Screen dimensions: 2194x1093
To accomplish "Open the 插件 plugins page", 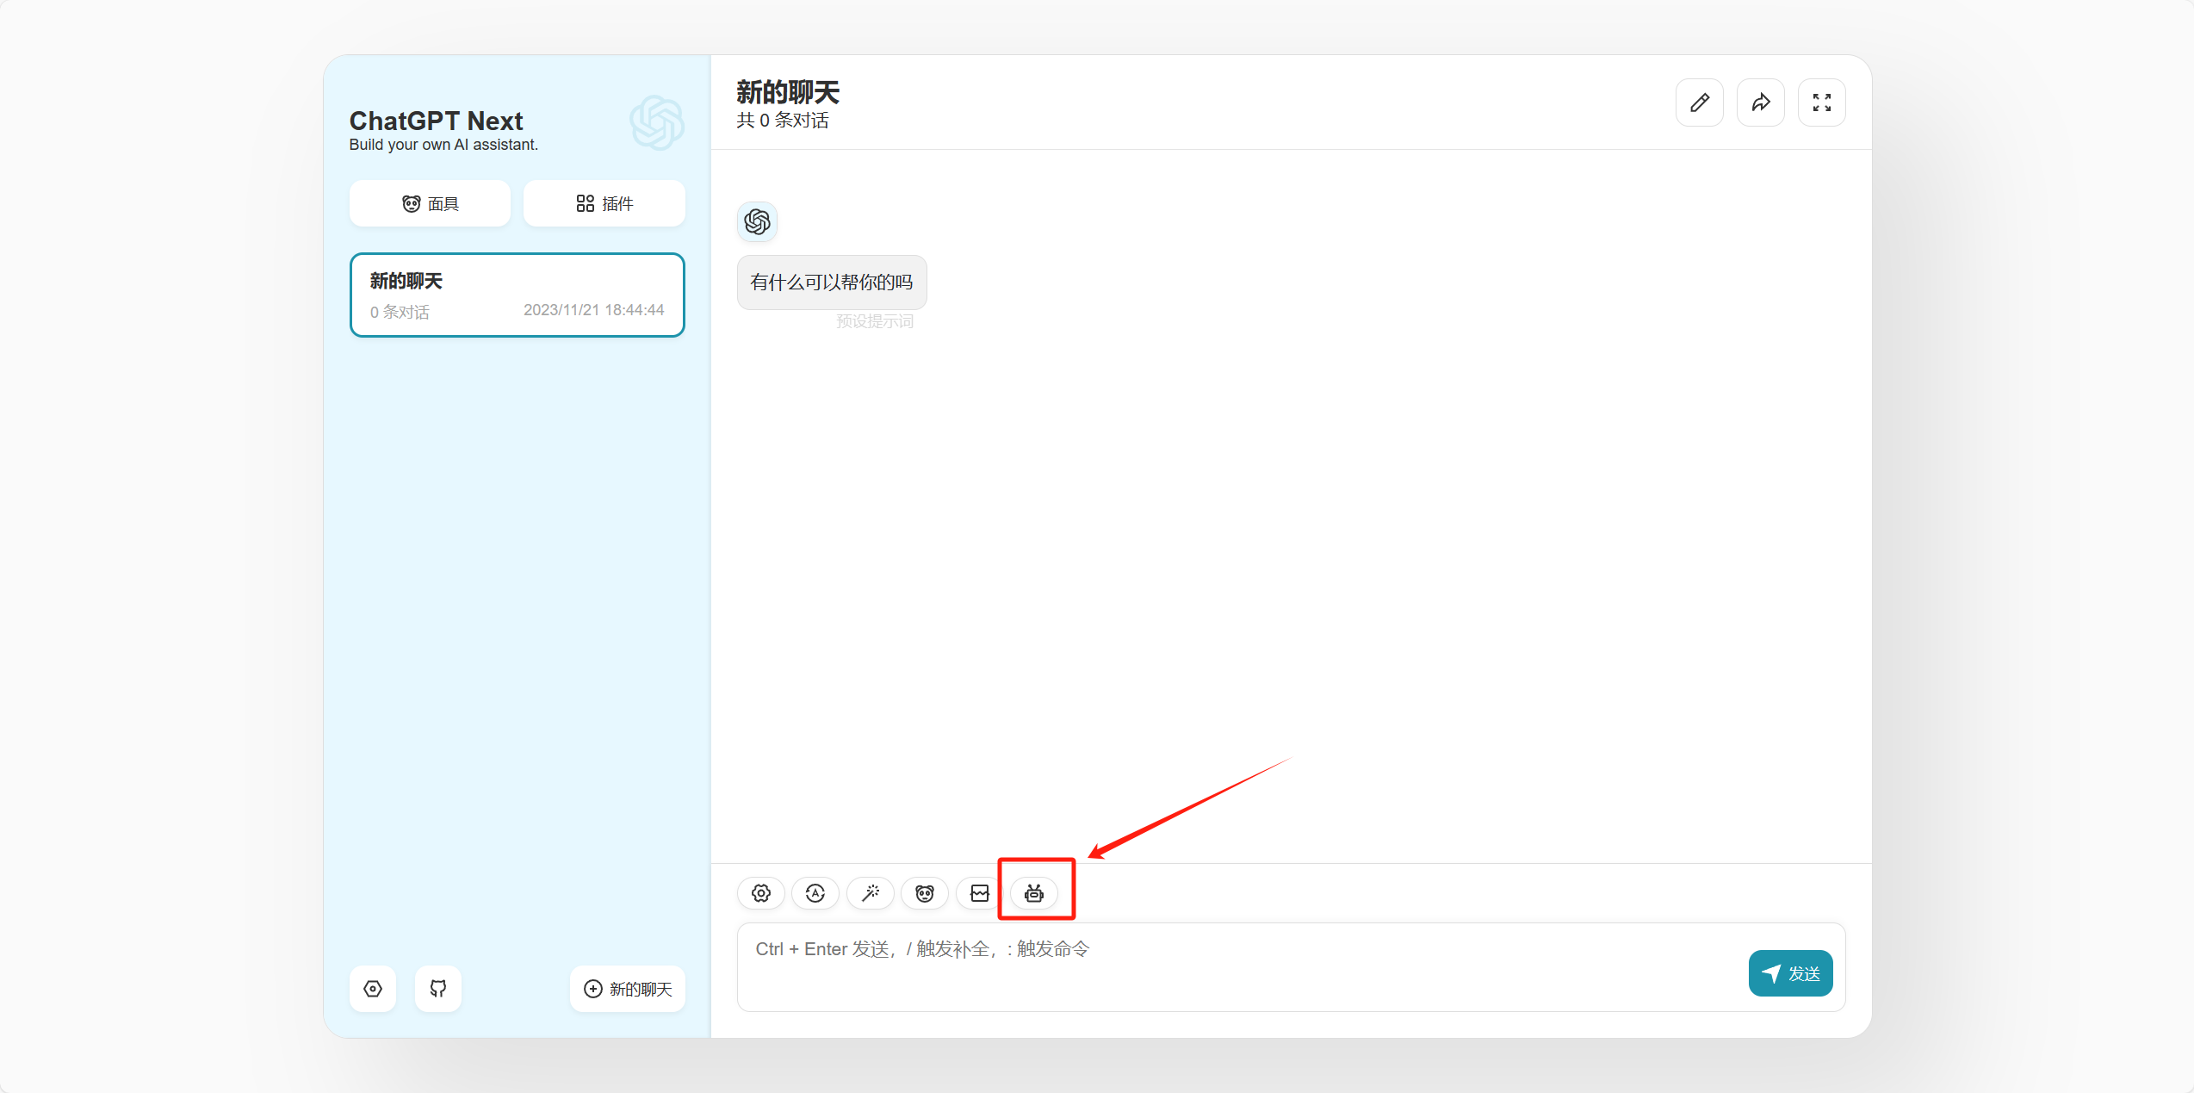I will [604, 204].
